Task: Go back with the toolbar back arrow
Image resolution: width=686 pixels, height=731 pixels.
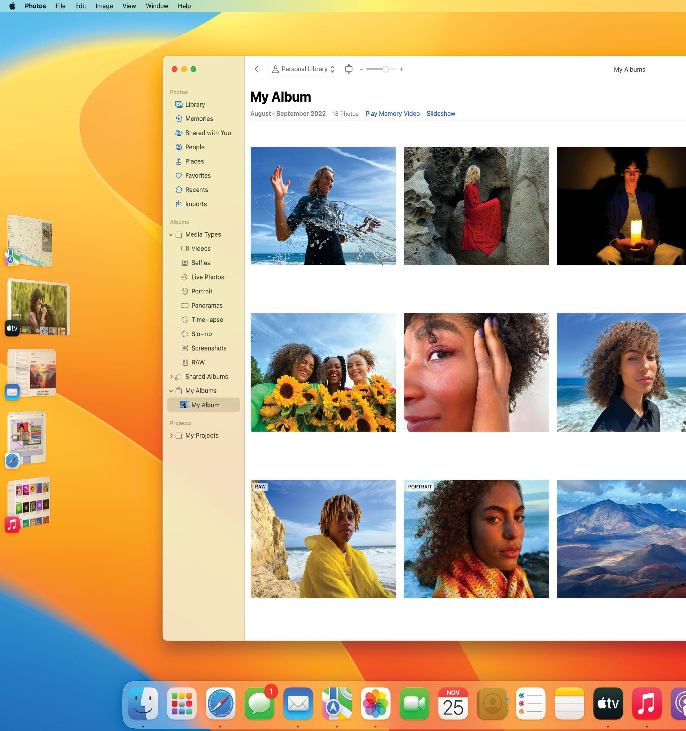Action: (257, 69)
